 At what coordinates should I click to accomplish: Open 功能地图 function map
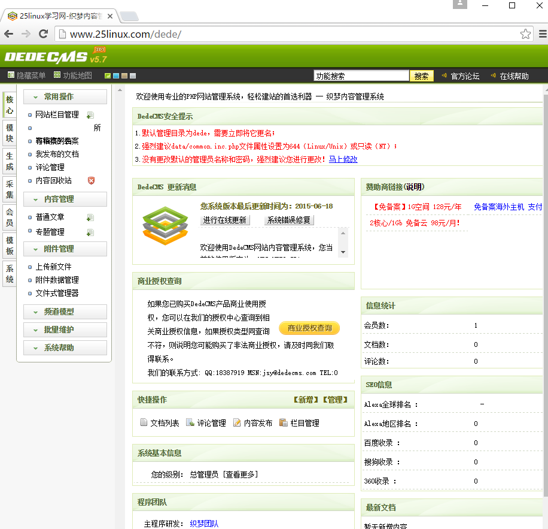[x=73, y=75]
